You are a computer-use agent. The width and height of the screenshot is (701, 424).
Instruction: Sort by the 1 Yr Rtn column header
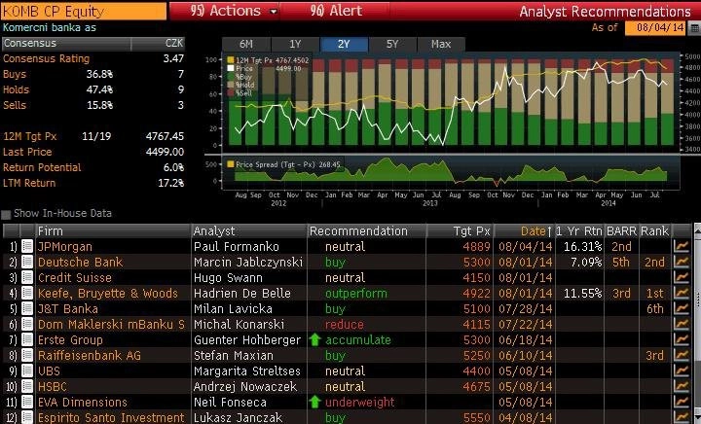coord(579,231)
